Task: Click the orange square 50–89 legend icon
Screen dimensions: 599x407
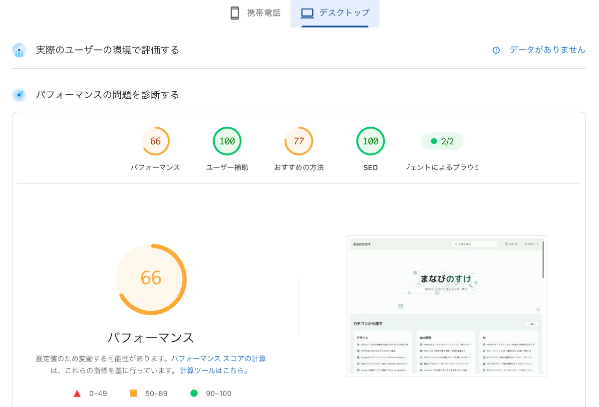Action: click(133, 393)
